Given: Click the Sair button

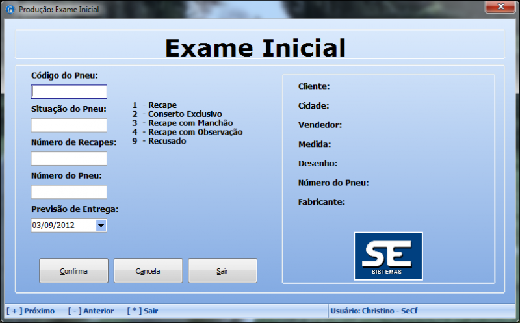Looking at the screenshot, I should click(x=222, y=271).
